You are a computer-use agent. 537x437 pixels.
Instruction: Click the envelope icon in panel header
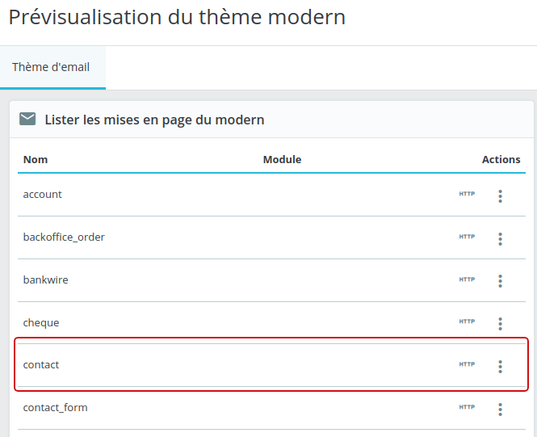coord(27,120)
